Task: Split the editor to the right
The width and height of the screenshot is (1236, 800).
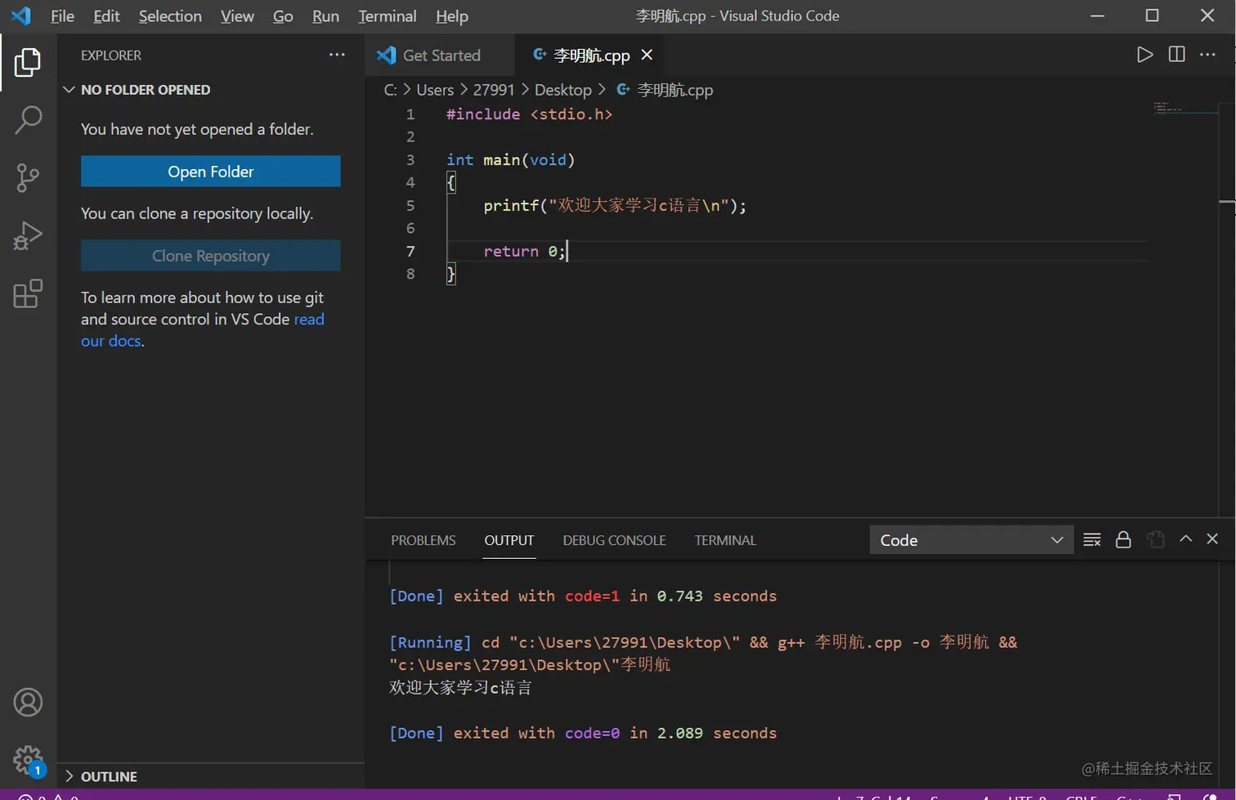Action: pyautogui.click(x=1176, y=55)
